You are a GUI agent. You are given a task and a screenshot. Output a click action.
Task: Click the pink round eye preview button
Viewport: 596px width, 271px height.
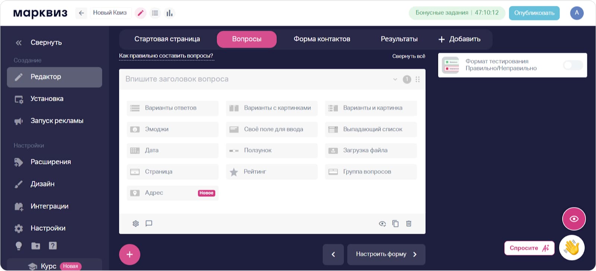point(574,219)
